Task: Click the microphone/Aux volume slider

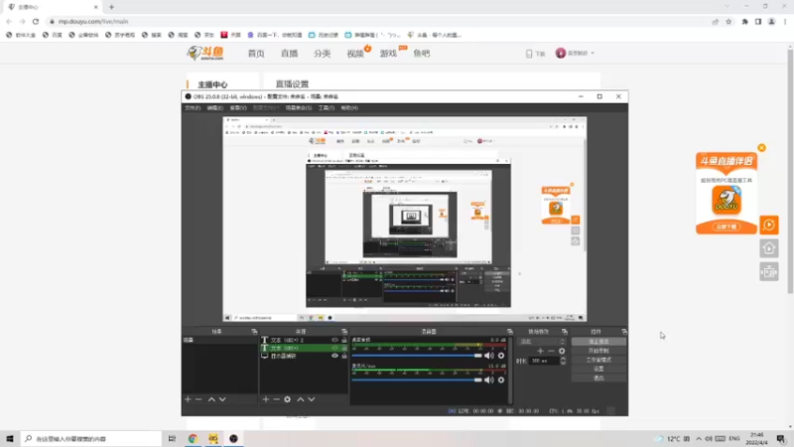Action: [x=417, y=380]
